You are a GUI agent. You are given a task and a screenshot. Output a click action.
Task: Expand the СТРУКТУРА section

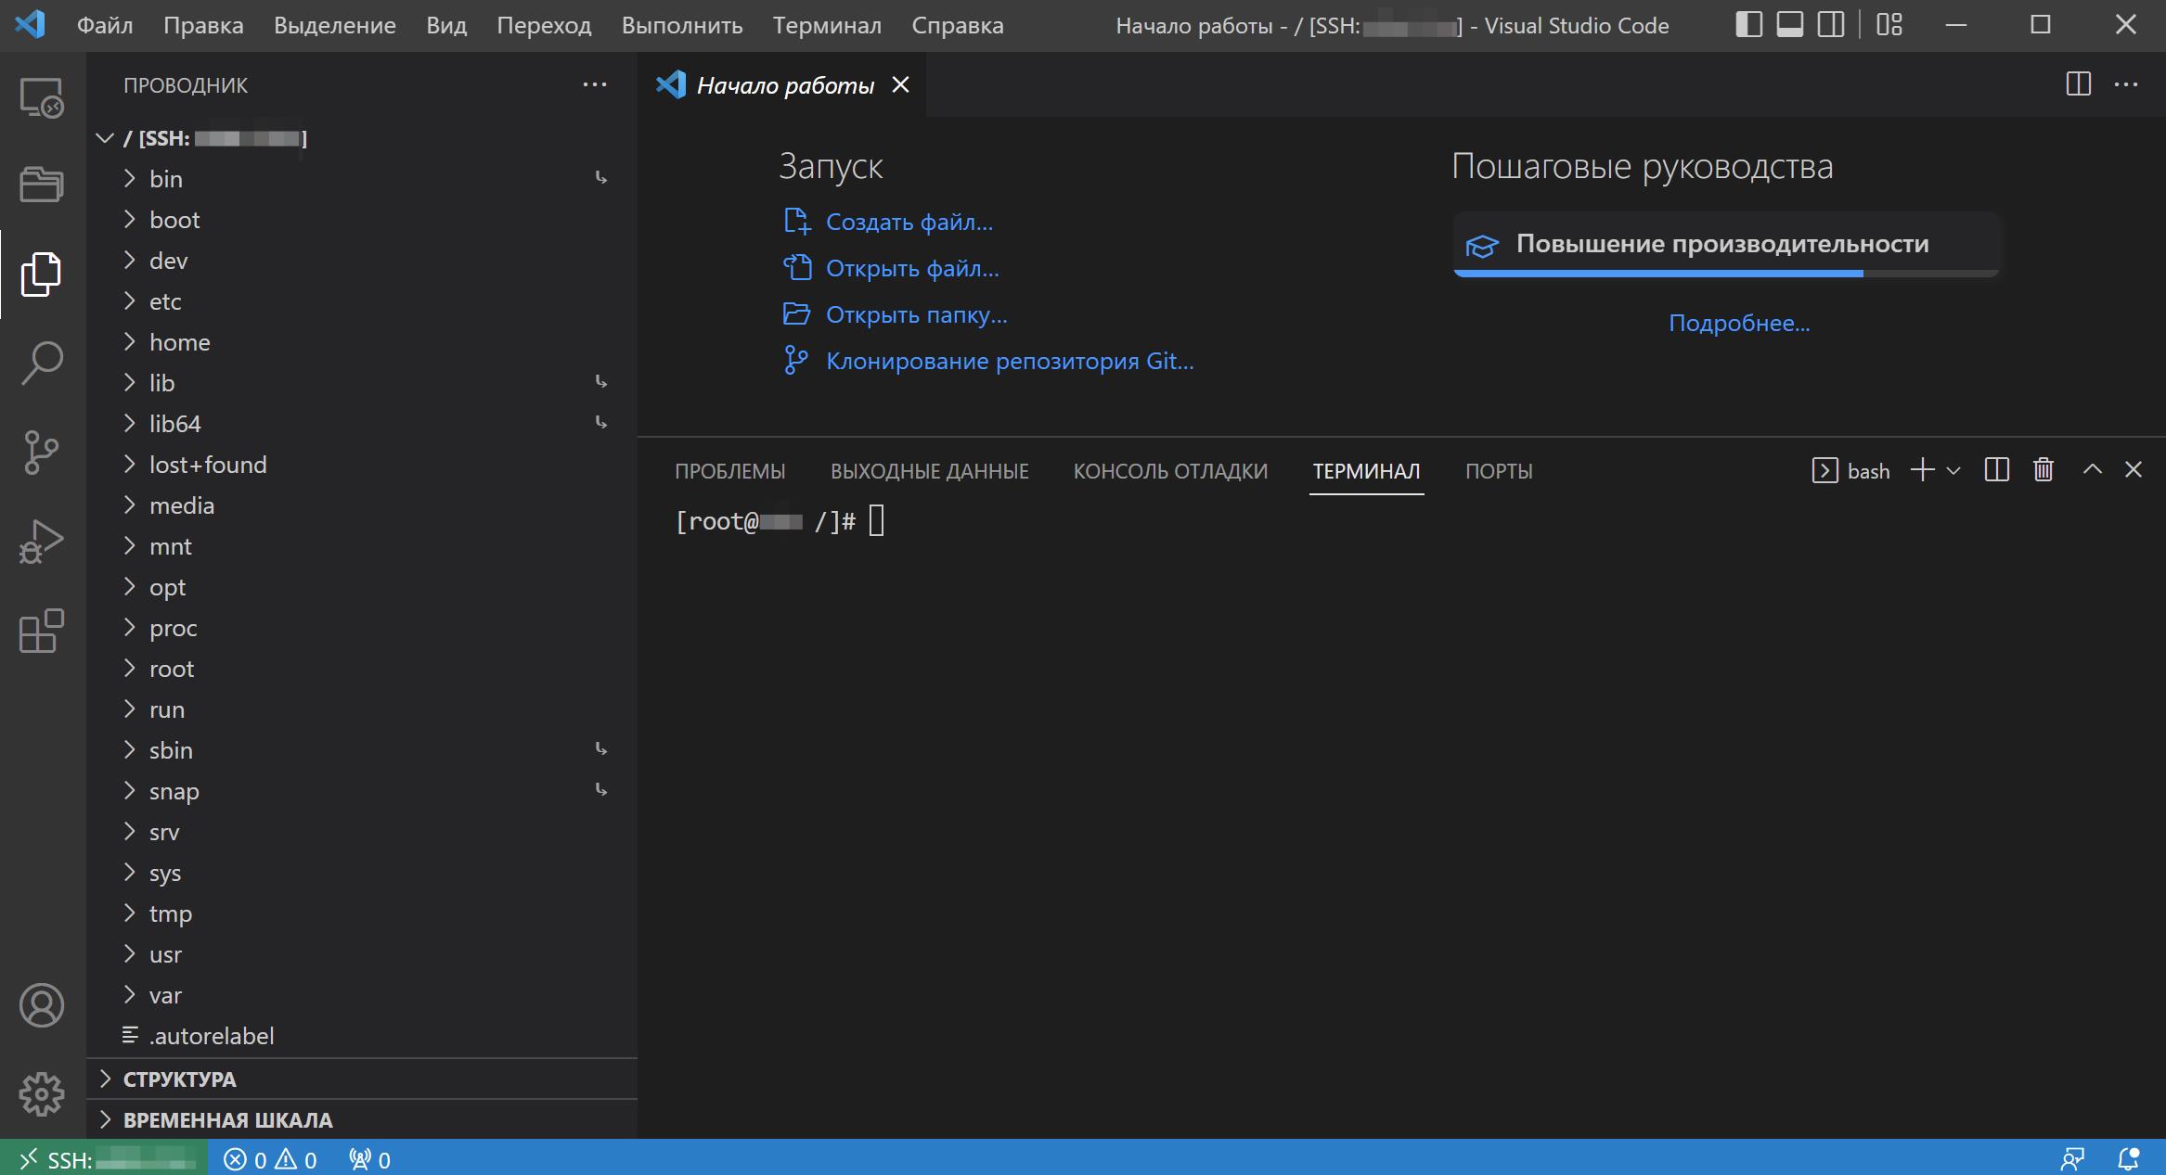pyautogui.click(x=181, y=1079)
